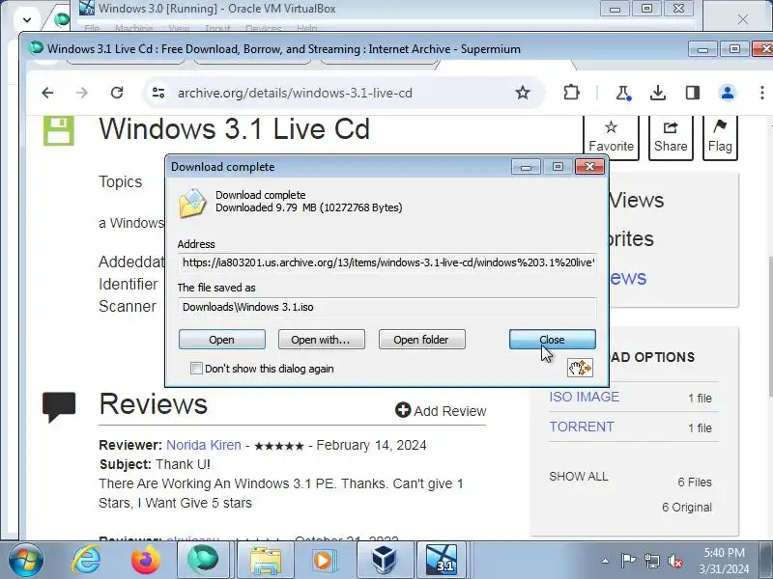773x579 pixels.
Task: Click the Reviews speech bubble icon
Action: click(59, 406)
